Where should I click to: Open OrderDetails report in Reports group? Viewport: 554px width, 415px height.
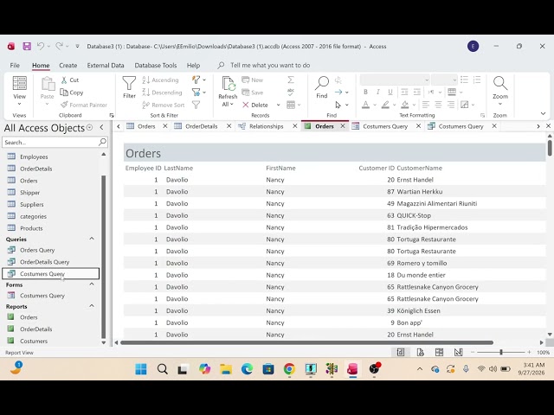[36, 329]
